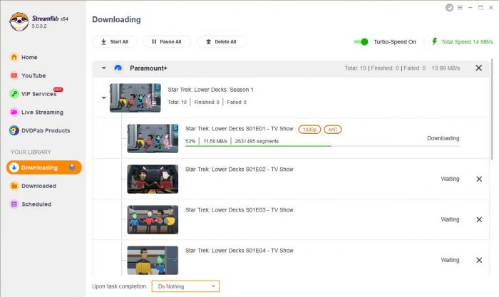This screenshot has height=297, width=499.
Task: Open the task completion action dropdown
Action: coord(185,286)
